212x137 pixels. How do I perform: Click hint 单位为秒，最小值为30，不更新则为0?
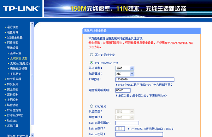[141, 96]
